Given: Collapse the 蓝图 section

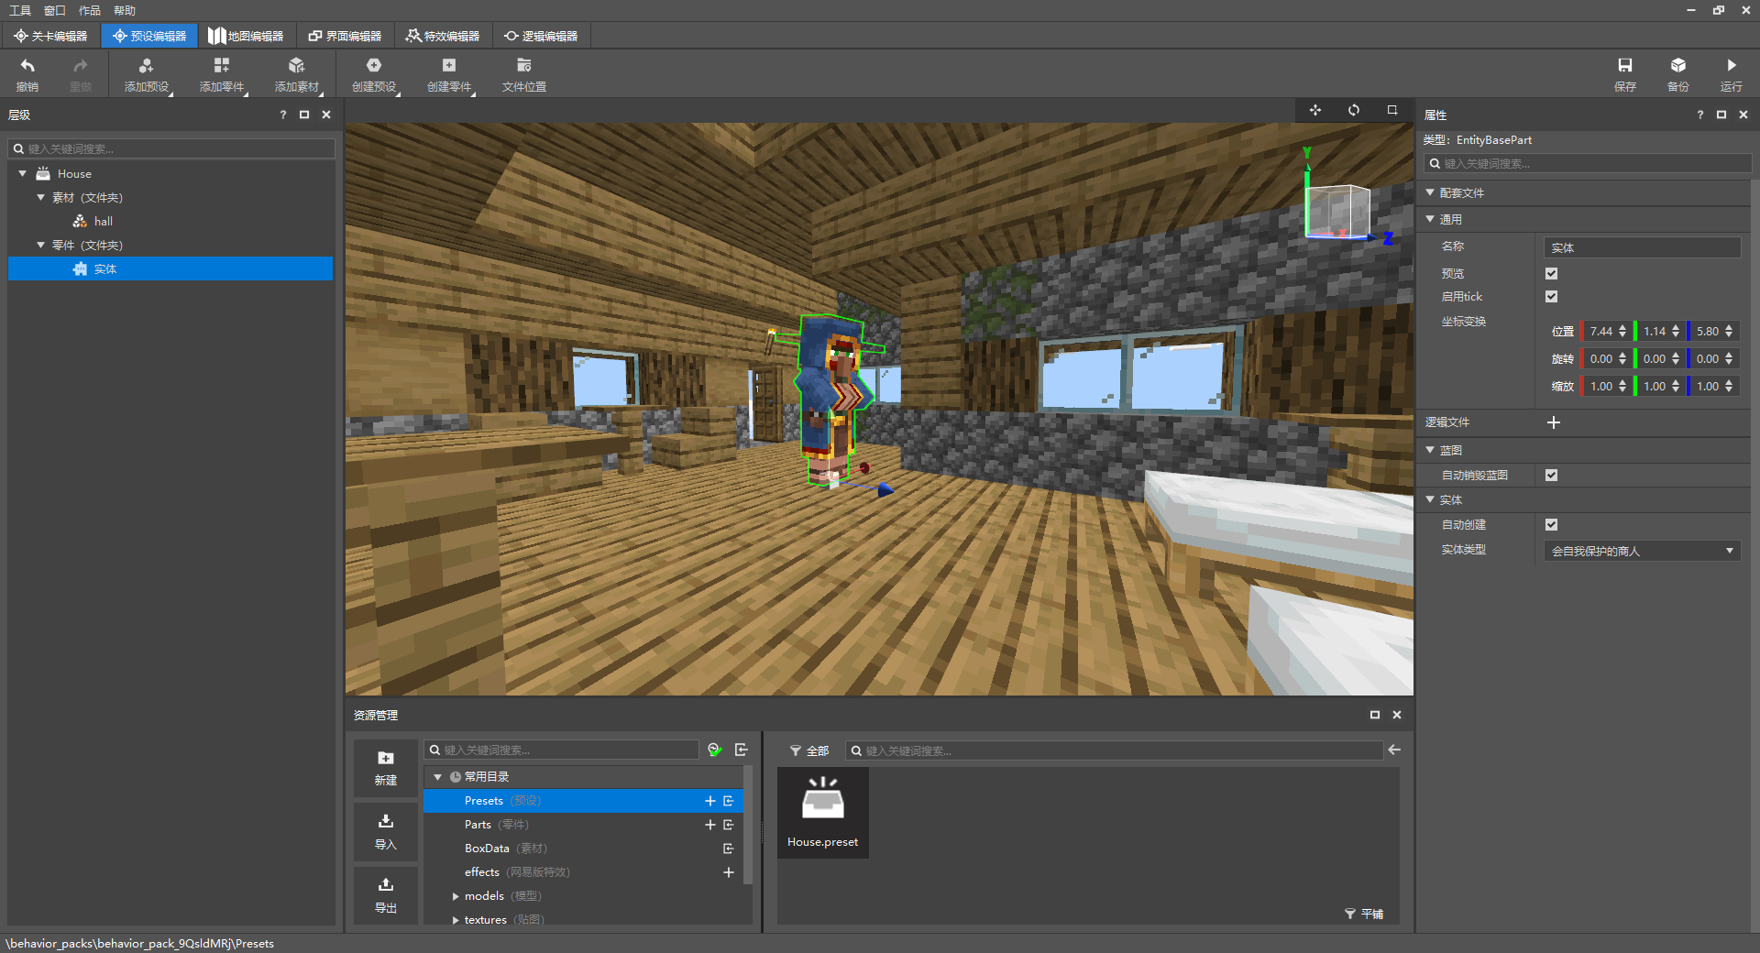Looking at the screenshot, I should click(x=1430, y=450).
